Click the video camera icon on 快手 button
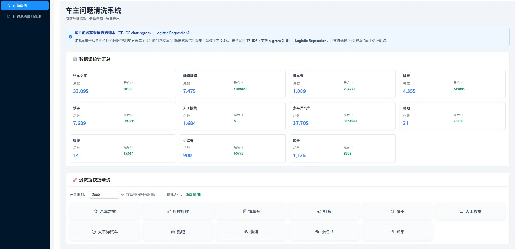Screen dimensions: 515x249 click(392, 211)
